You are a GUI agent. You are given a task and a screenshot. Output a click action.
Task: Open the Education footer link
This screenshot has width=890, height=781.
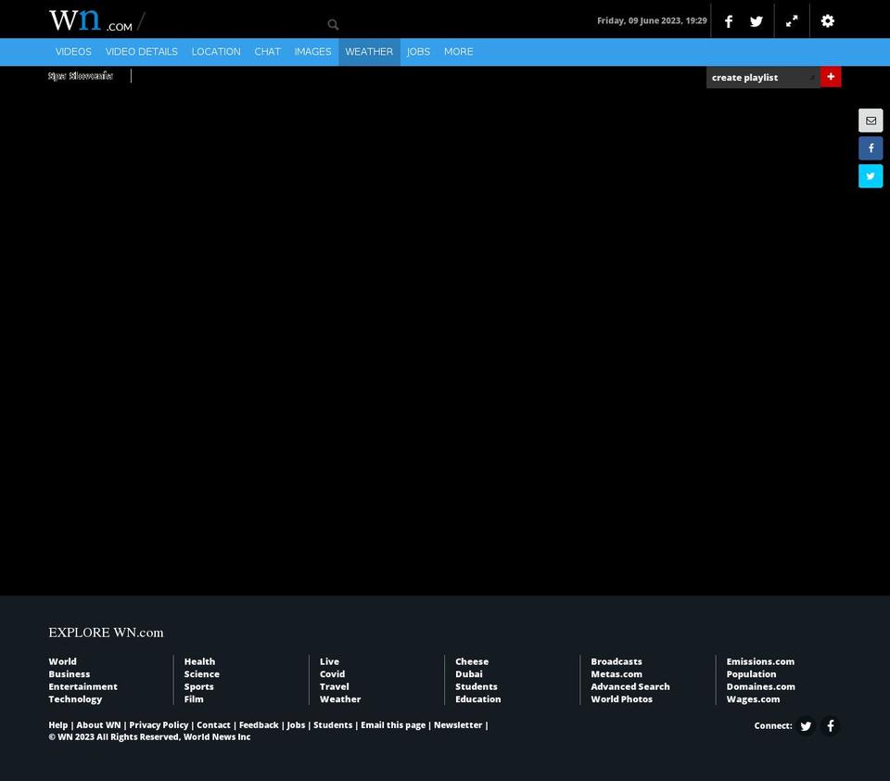[x=478, y=699]
